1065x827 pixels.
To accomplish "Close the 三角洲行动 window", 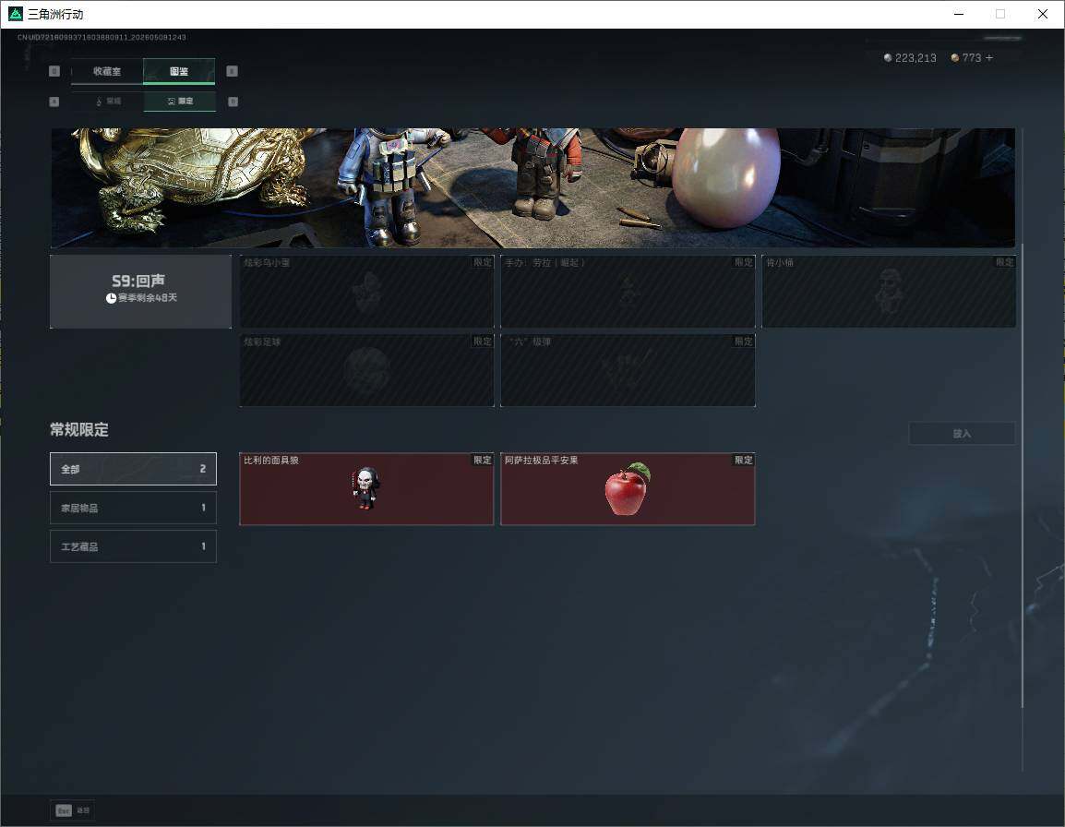I will (x=1043, y=14).
